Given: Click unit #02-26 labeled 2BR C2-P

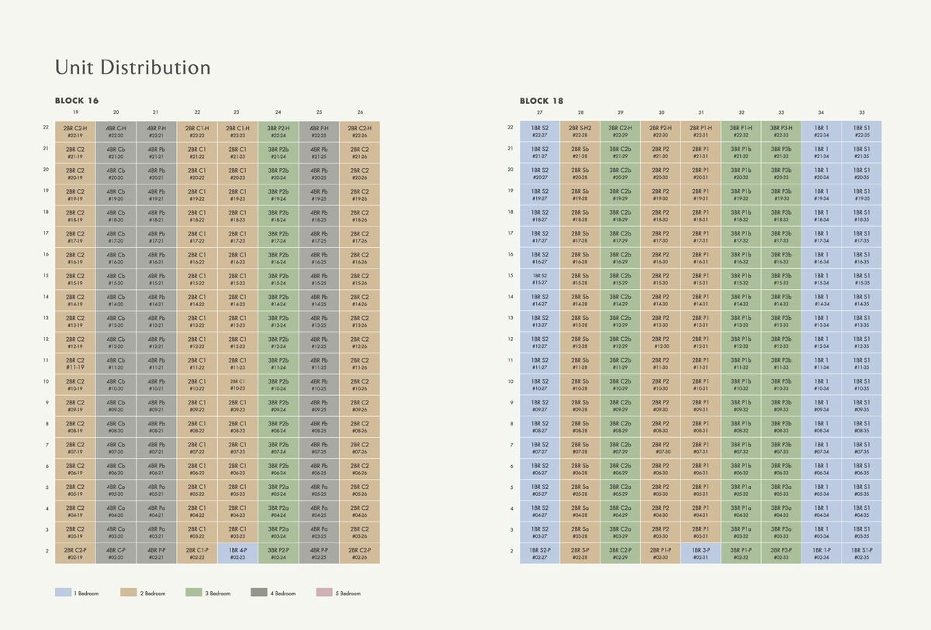Looking at the screenshot, I should [359, 553].
